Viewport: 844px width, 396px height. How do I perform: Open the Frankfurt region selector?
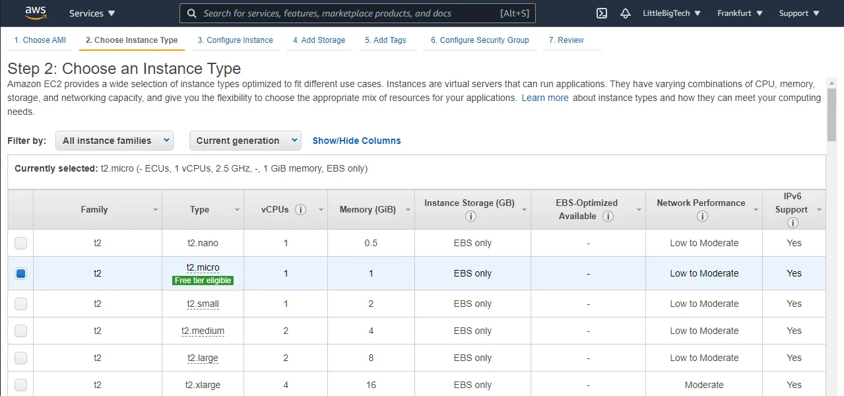740,13
